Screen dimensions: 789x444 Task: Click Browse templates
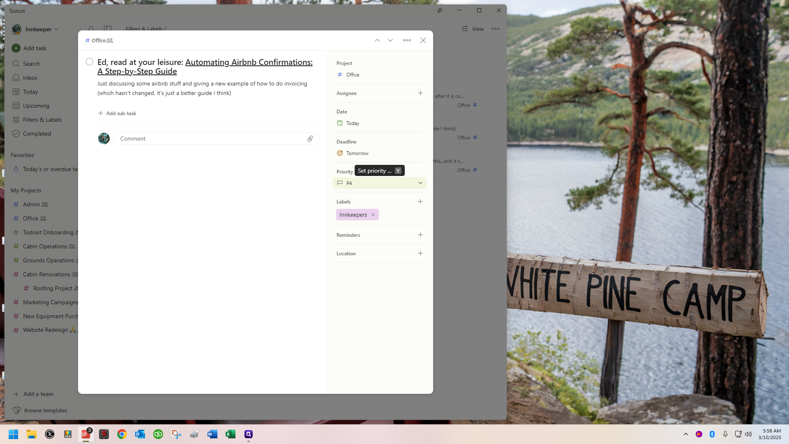click(x=40, y=410)
